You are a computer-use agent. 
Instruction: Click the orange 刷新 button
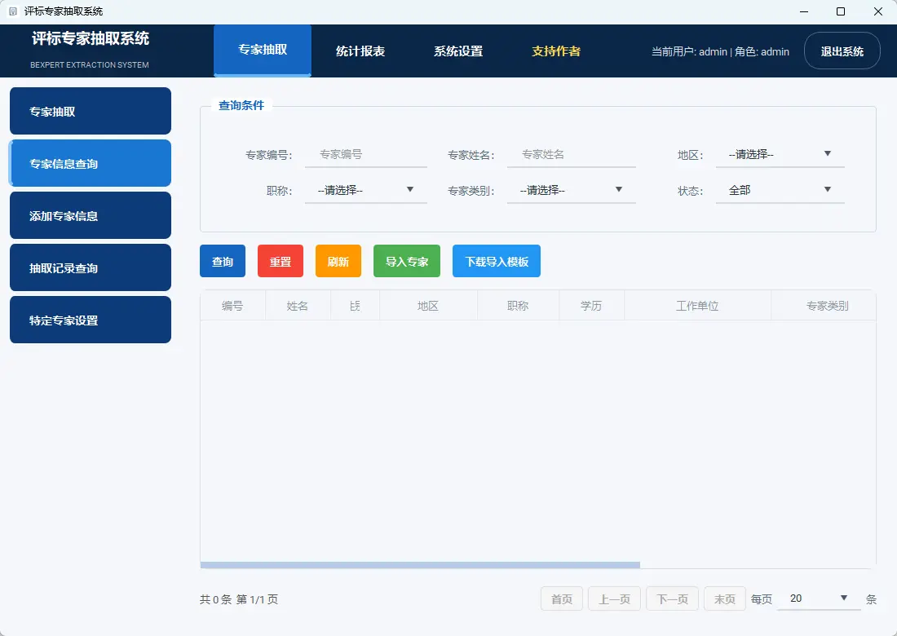(338, 262)
